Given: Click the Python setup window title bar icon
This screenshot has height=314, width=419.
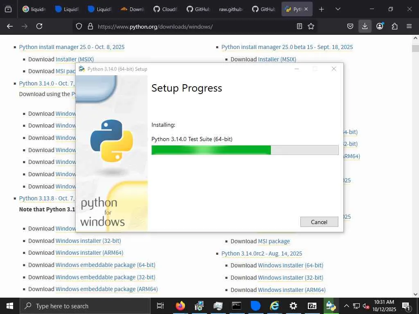Looking at the screenshot, I should (82, 69).
